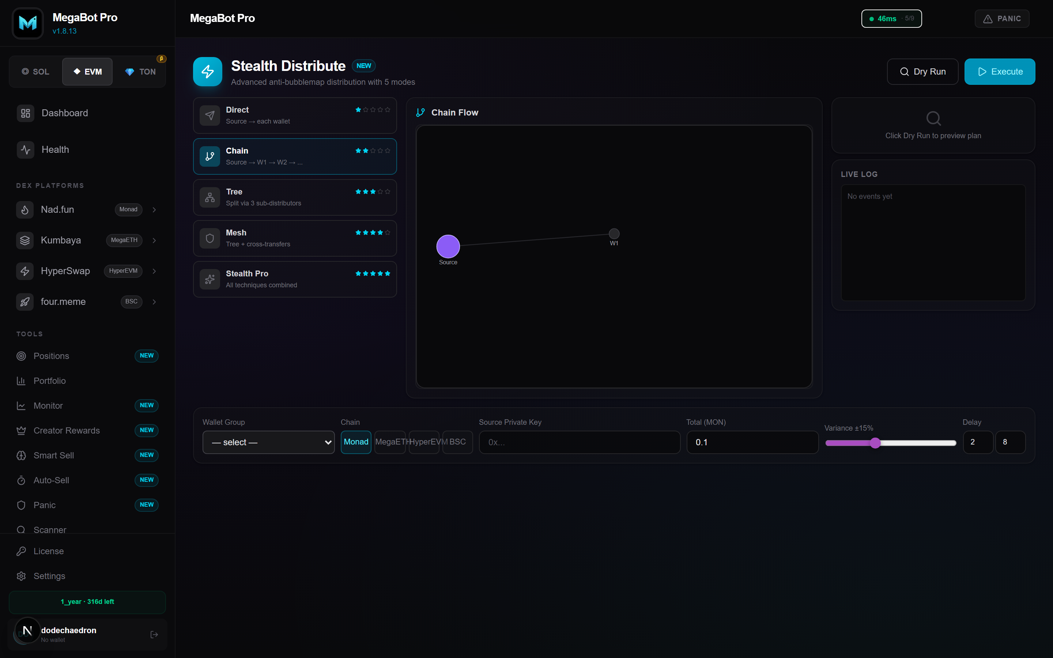Click the MegaBot Pro logo icon

tap(28, 23)
